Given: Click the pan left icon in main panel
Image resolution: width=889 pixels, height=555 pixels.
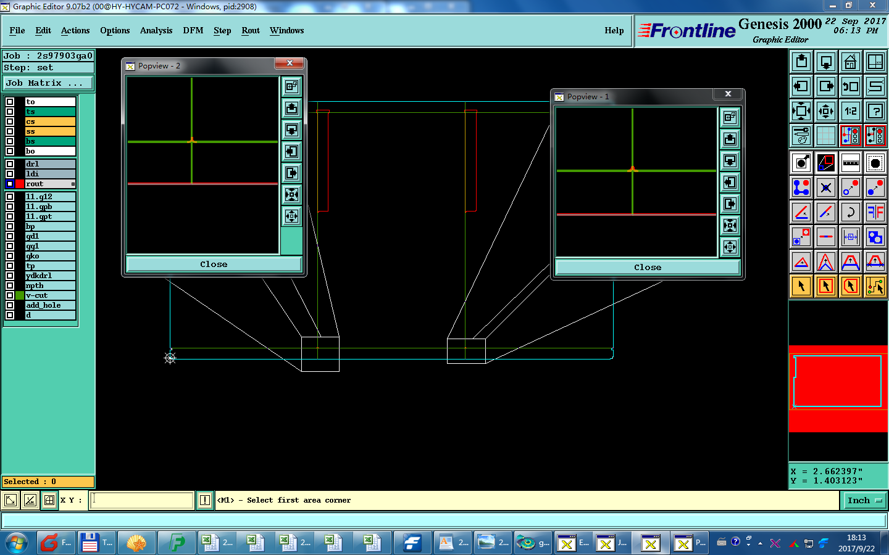Looking at the screenshot, I should tap(801, 86).
